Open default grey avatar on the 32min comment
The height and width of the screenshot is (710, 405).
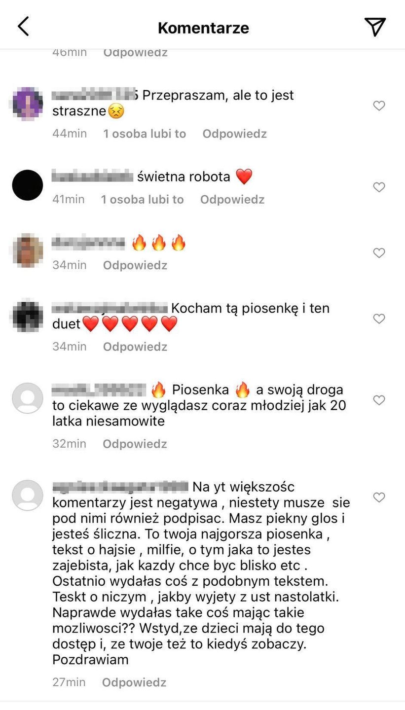[x=28, y=398]
